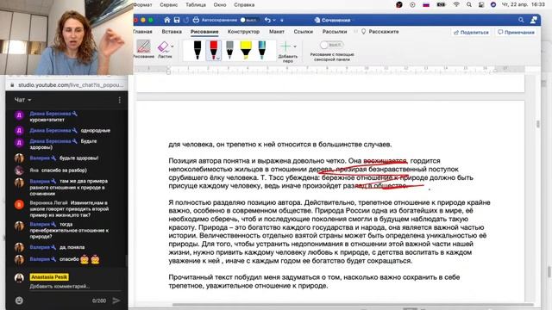552x310 pixels.
Task: Print the document using printer icon
Action: [x=196, y=20]
